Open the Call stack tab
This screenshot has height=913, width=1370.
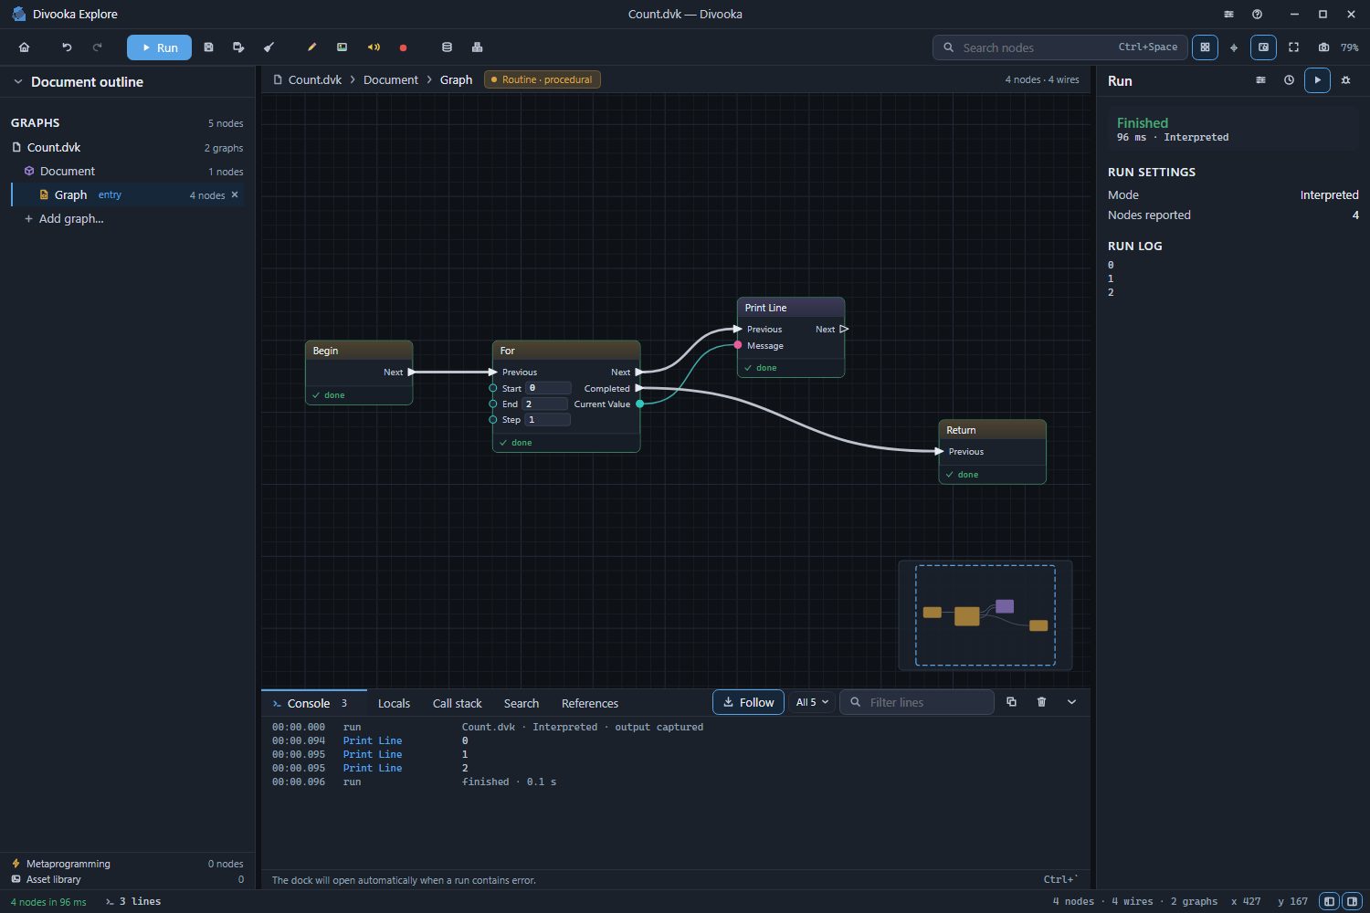[457, 703]
